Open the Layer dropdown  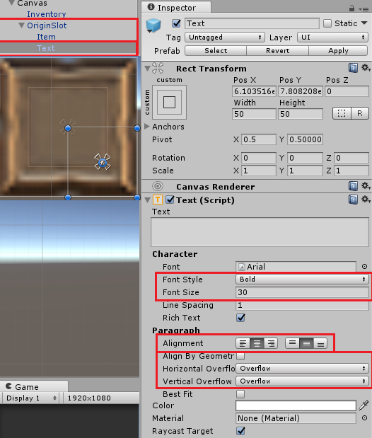[x=332, y=38]
